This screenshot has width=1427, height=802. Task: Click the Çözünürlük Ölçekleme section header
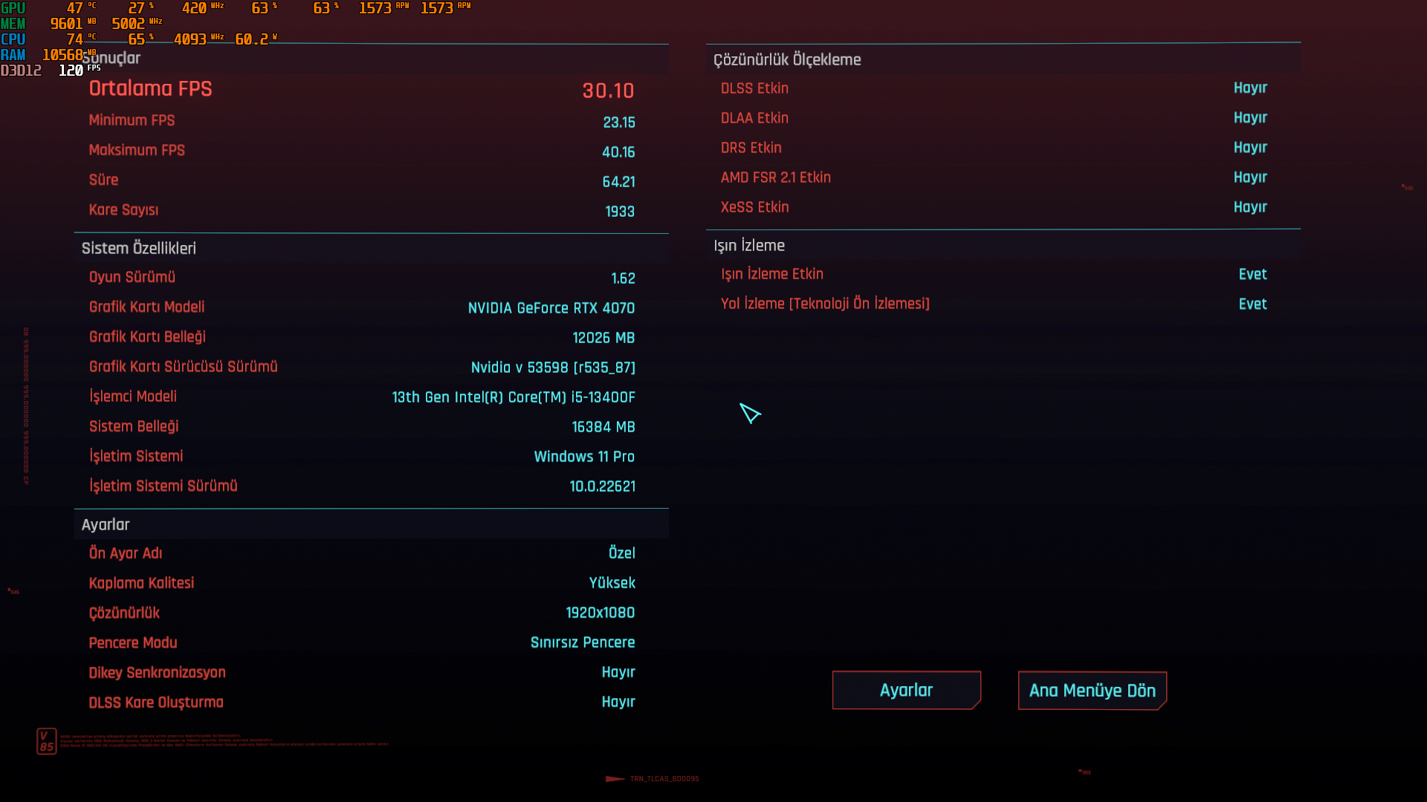click(787, 60)
